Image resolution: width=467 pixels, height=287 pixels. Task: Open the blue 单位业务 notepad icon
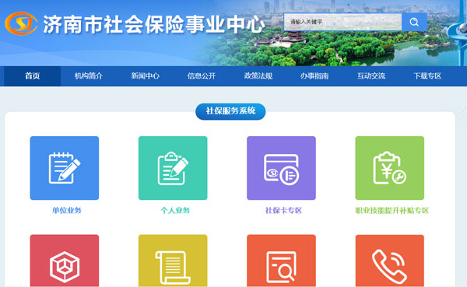(65, 168)
